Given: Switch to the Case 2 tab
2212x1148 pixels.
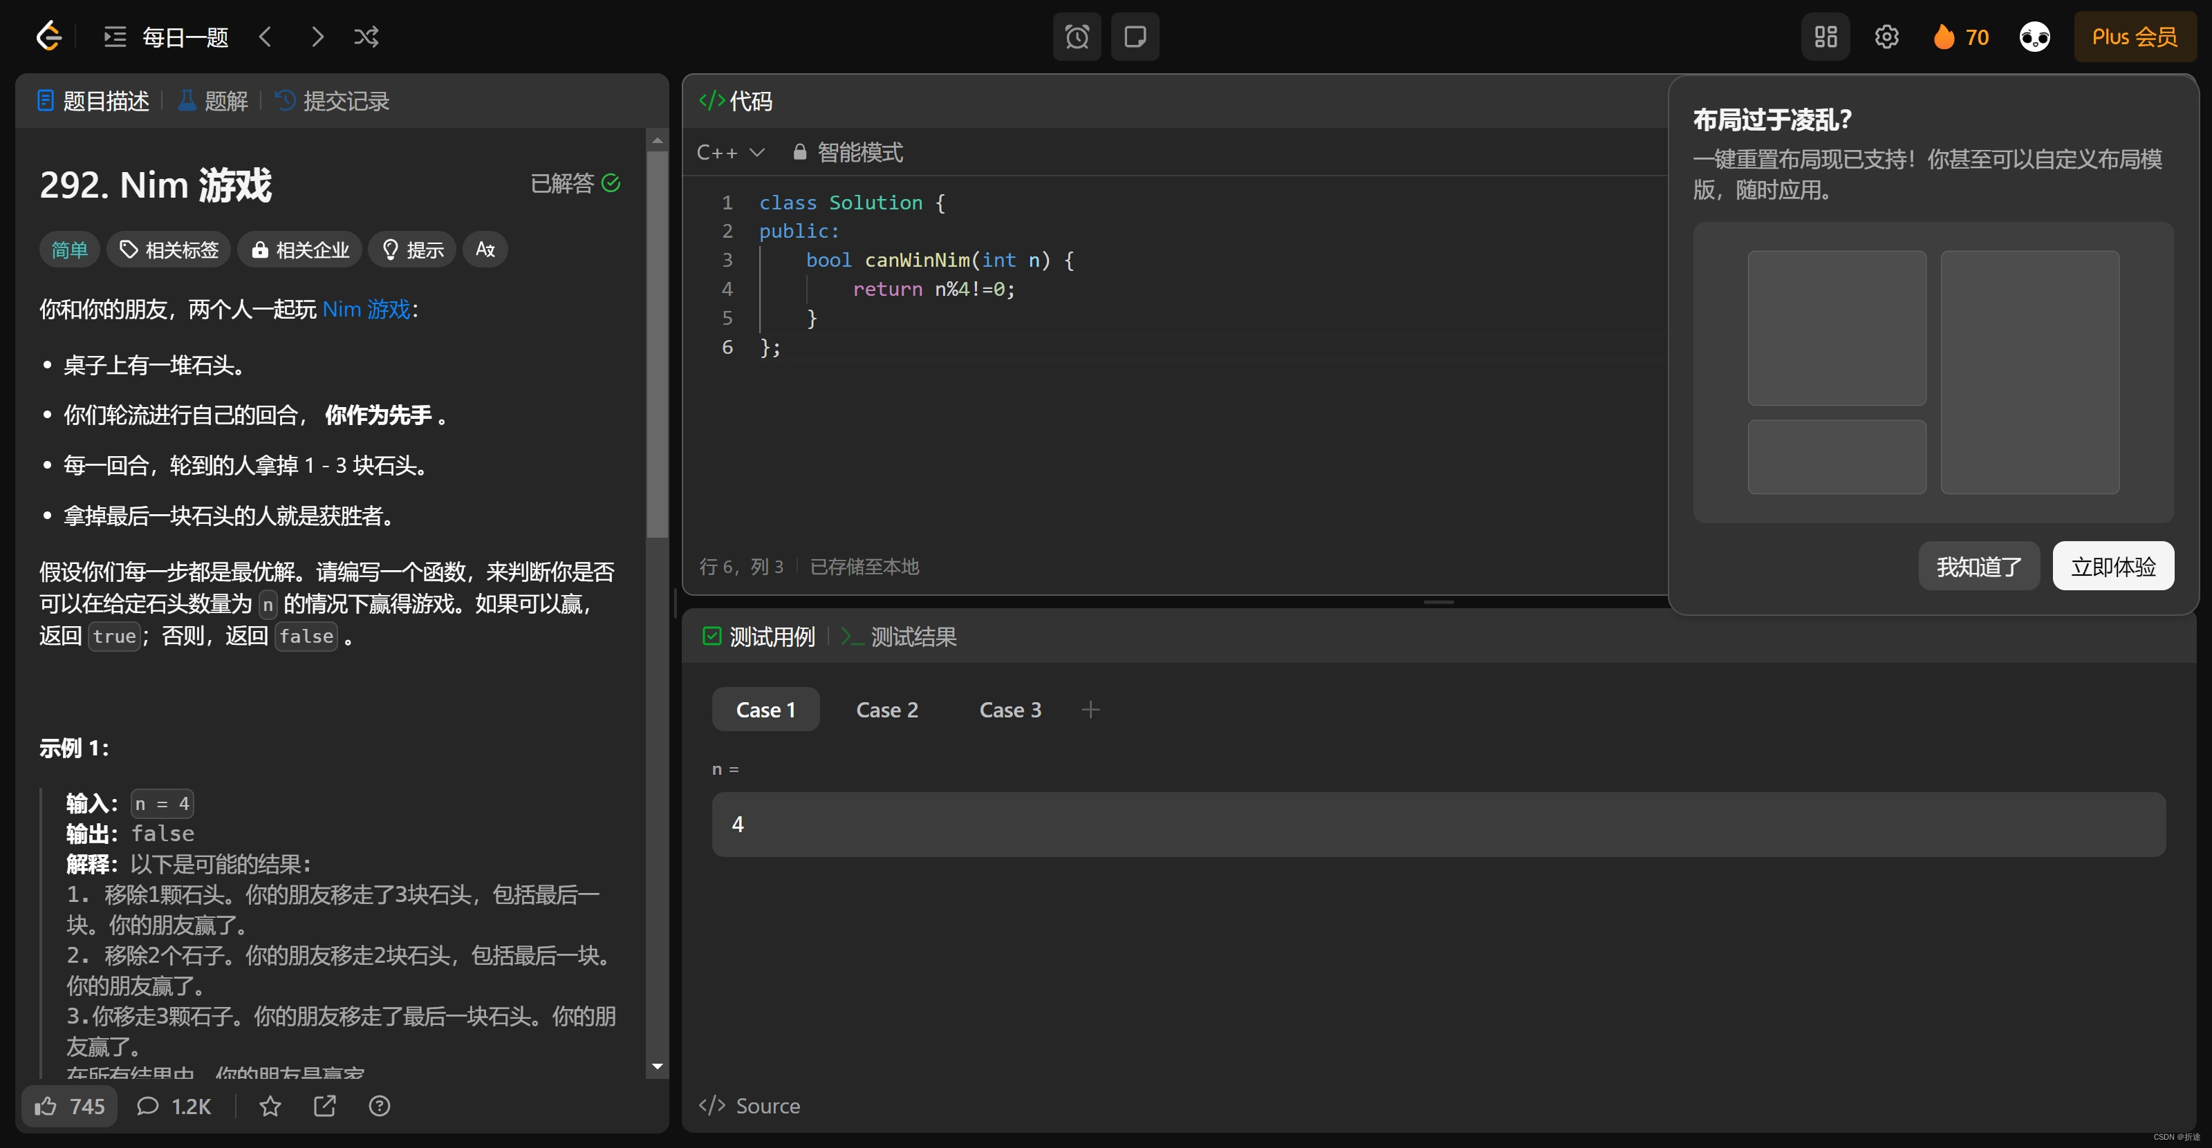Looking at the screenshot, I should coord(887,710).
